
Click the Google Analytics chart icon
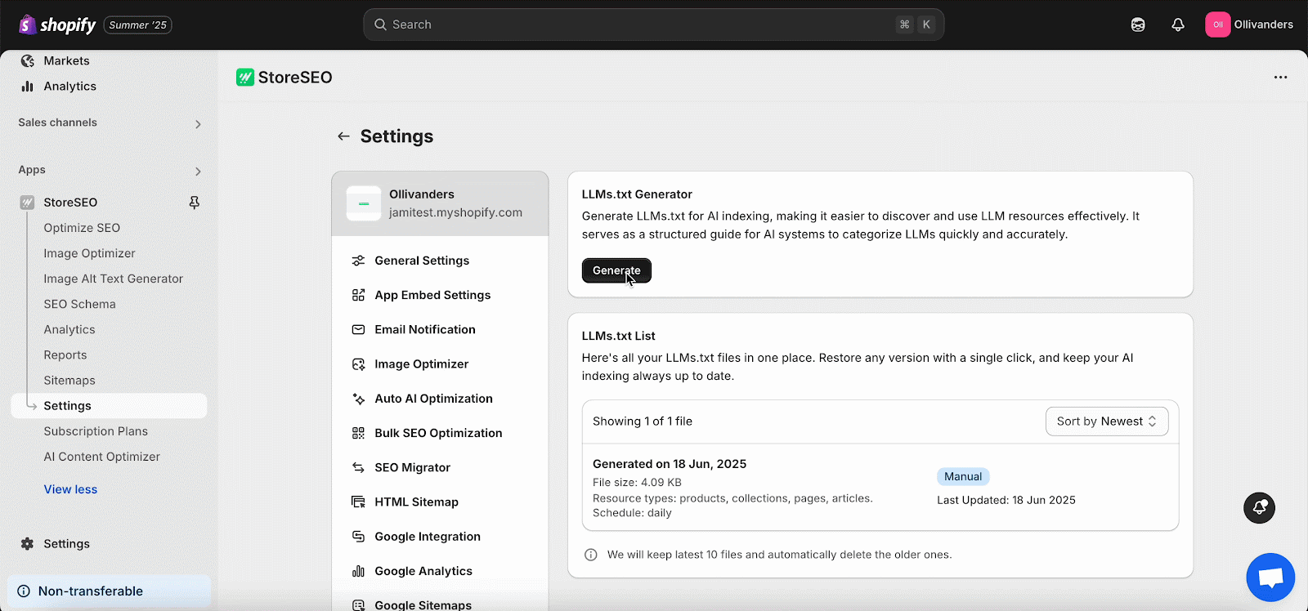(358, 571)
